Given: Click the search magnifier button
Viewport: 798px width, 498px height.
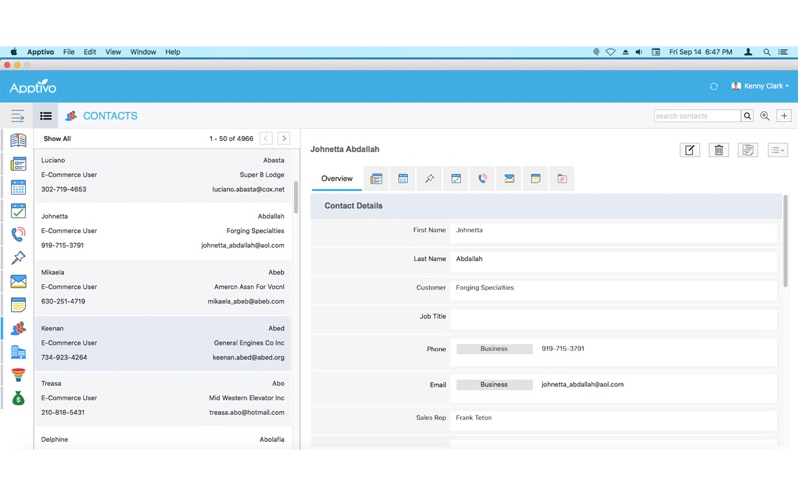Looking at the screenshot, I should 747,116.
